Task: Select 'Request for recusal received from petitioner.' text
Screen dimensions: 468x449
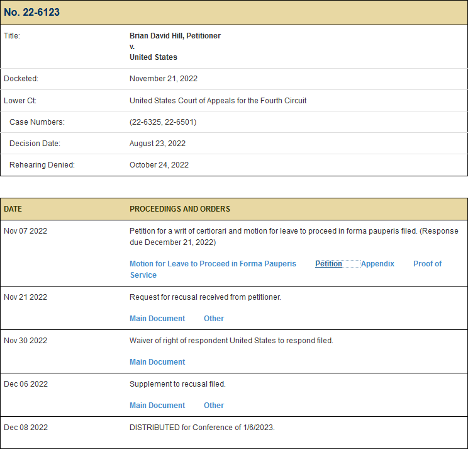Action: tap(205, 297)
